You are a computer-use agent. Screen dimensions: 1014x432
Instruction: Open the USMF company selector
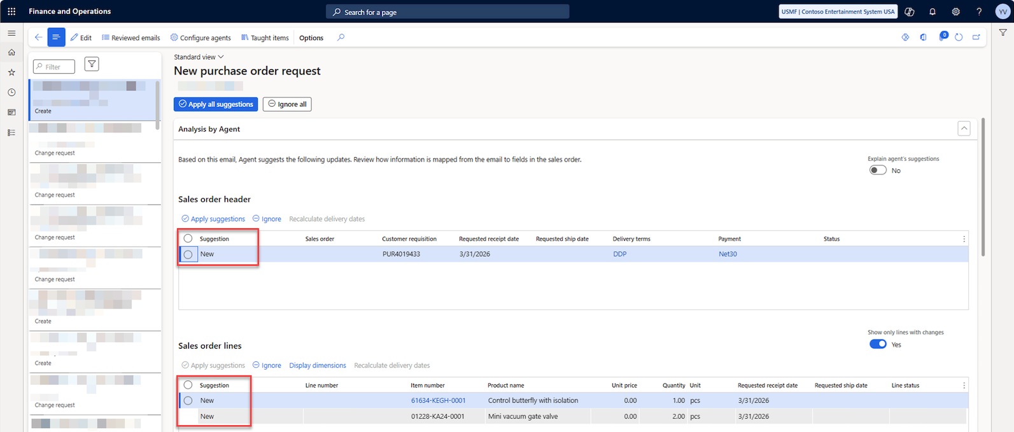[838, 11]
